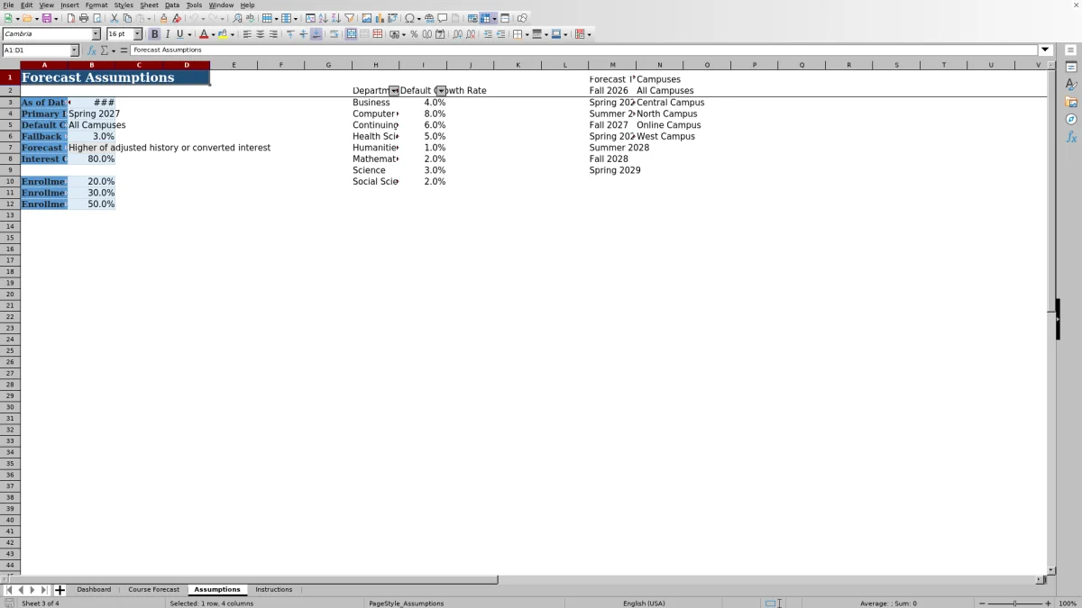The image size is (1082, 608).
Task: Expand the Cambria font name dropdown
Action: (96, 34)
